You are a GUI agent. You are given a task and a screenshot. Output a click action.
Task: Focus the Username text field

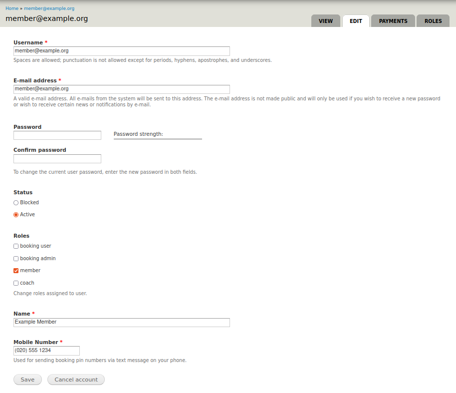coord(121,51)
